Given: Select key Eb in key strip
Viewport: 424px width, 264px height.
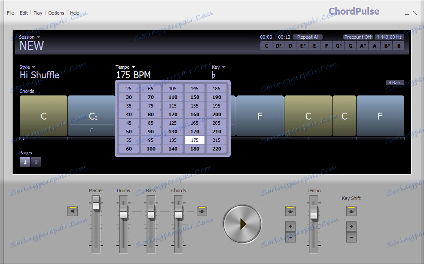Looking at the screenshot, I should pyautogui.click(x=302, y=46).
